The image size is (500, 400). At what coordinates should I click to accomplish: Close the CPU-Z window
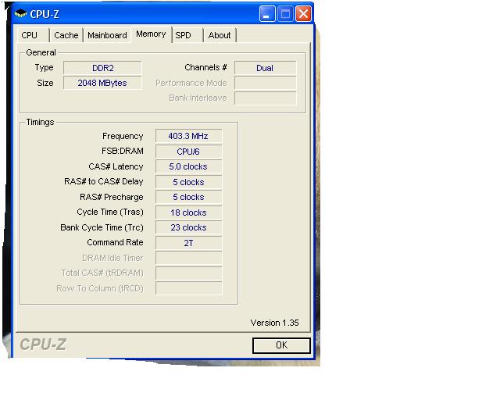click(x=303, y=14)
